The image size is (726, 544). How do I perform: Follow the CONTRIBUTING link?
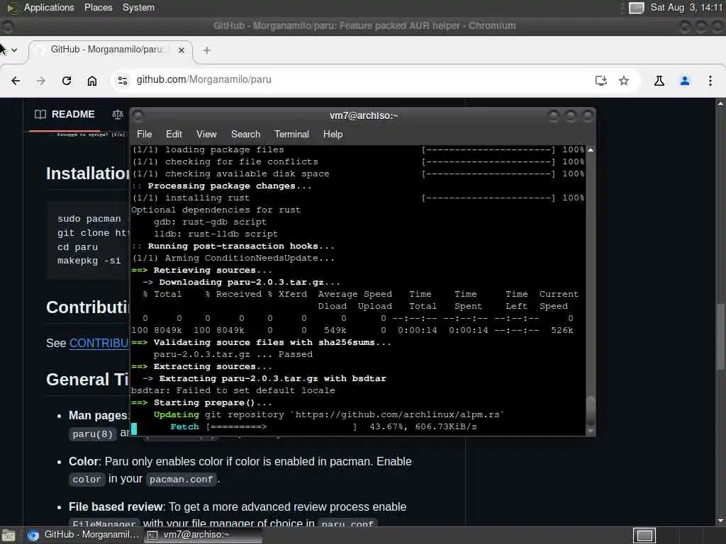(x=99, y=343)
